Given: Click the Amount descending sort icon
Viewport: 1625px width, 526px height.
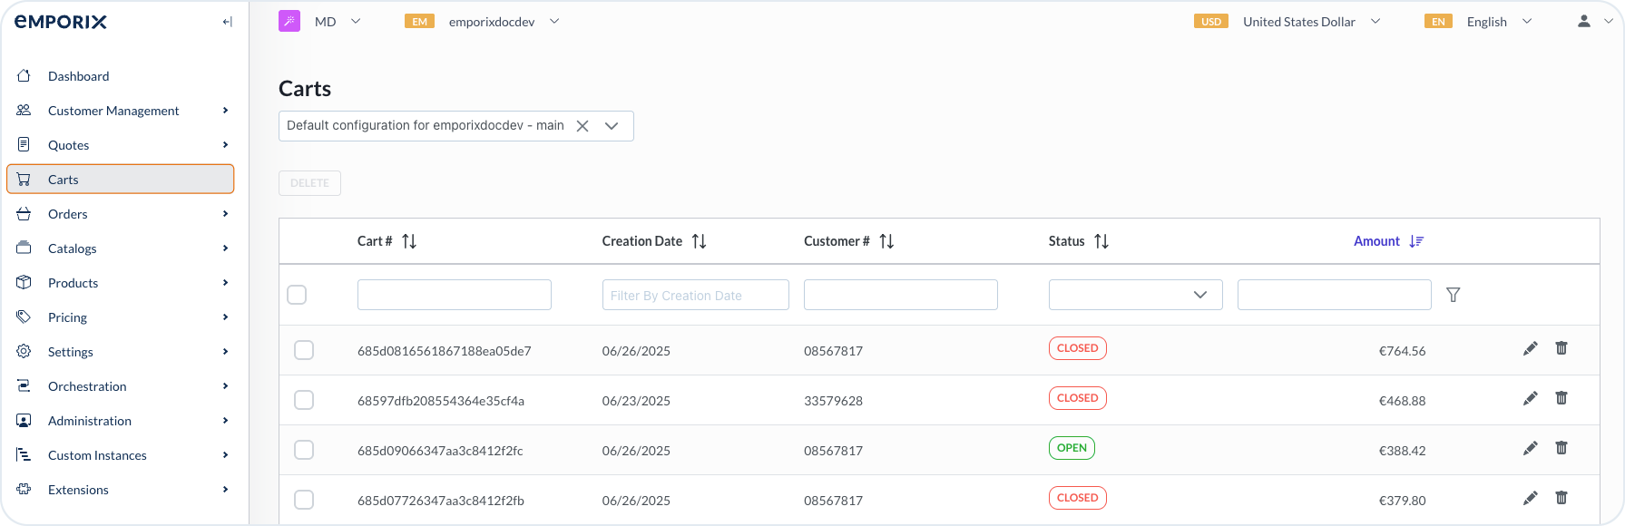Looking at the screenshot, I should coord(1416,241).
